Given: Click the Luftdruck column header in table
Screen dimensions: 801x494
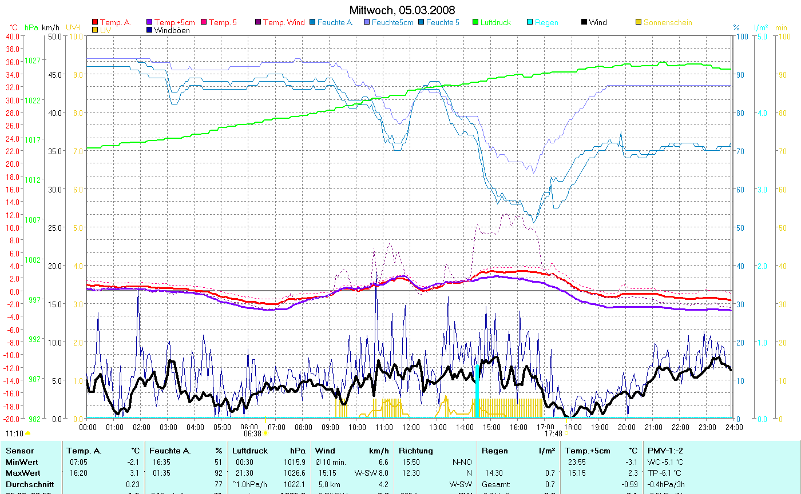Looking at the screenshot, I should (251, 451).
